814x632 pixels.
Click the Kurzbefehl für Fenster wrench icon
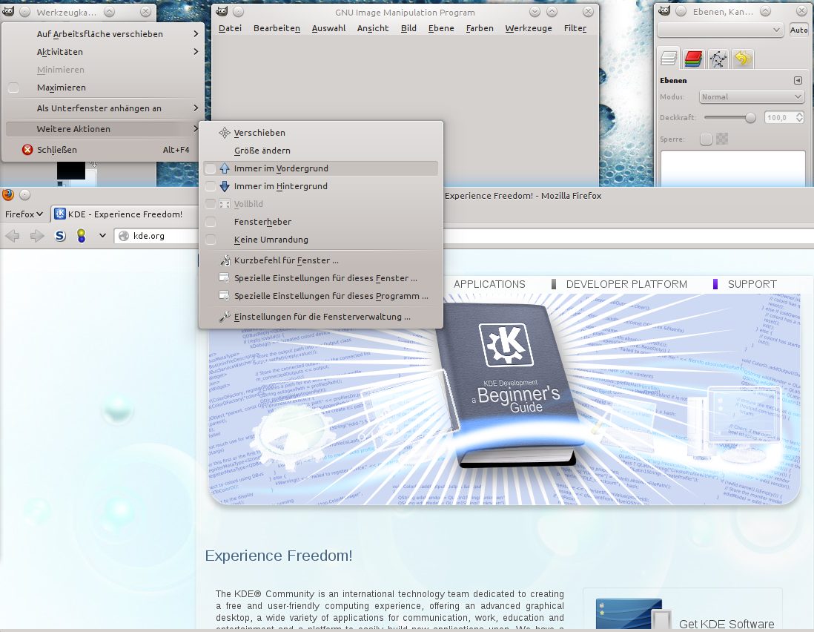pyautogui.click(x=225, y=260)
